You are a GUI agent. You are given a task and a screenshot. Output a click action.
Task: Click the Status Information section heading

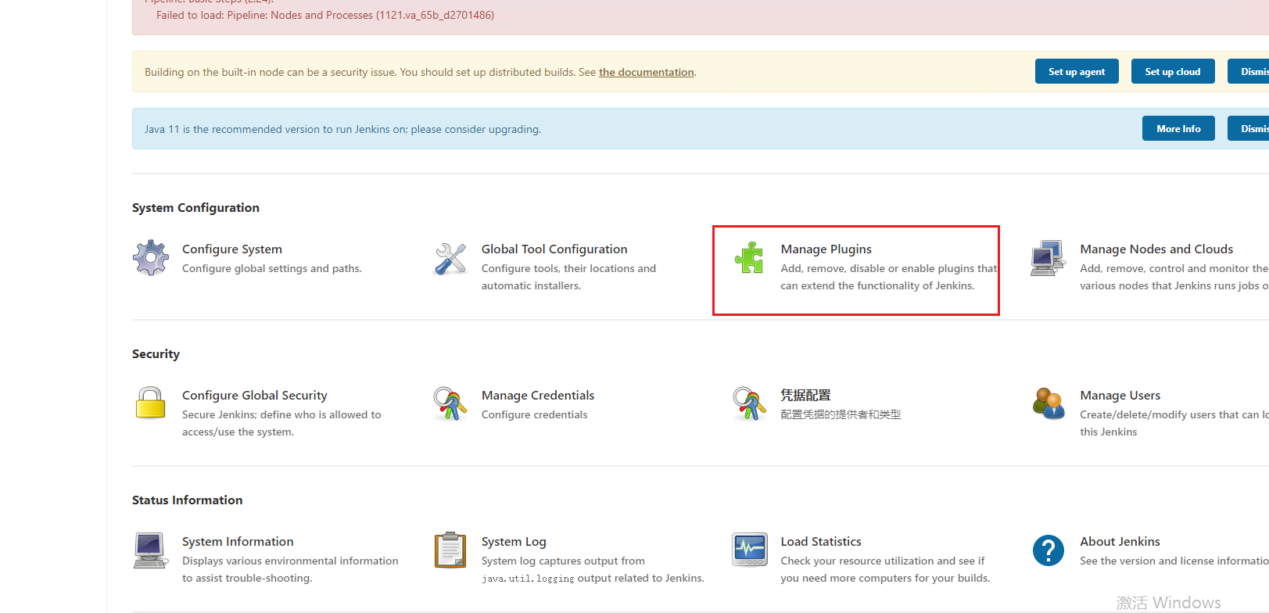click(x=188, y=500)
